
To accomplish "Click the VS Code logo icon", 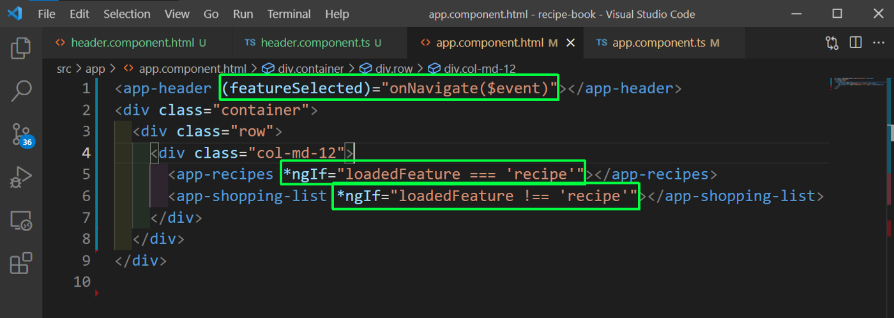I will click(x=16, y=13).
